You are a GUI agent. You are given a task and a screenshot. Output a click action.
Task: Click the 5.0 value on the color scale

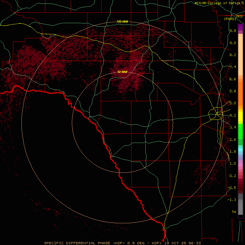[233, 103]
